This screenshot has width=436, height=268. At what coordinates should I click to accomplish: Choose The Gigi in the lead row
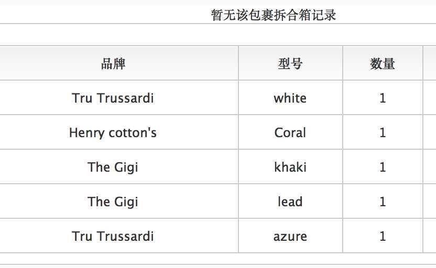(113, 202)
